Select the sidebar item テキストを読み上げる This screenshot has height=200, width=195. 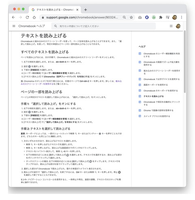pos(154,96)
